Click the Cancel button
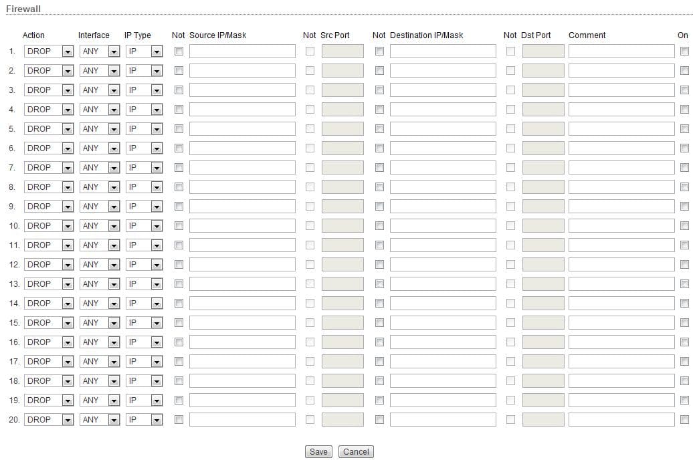The height and width of the screenshot is (460, 693). (x=356, y=452)
